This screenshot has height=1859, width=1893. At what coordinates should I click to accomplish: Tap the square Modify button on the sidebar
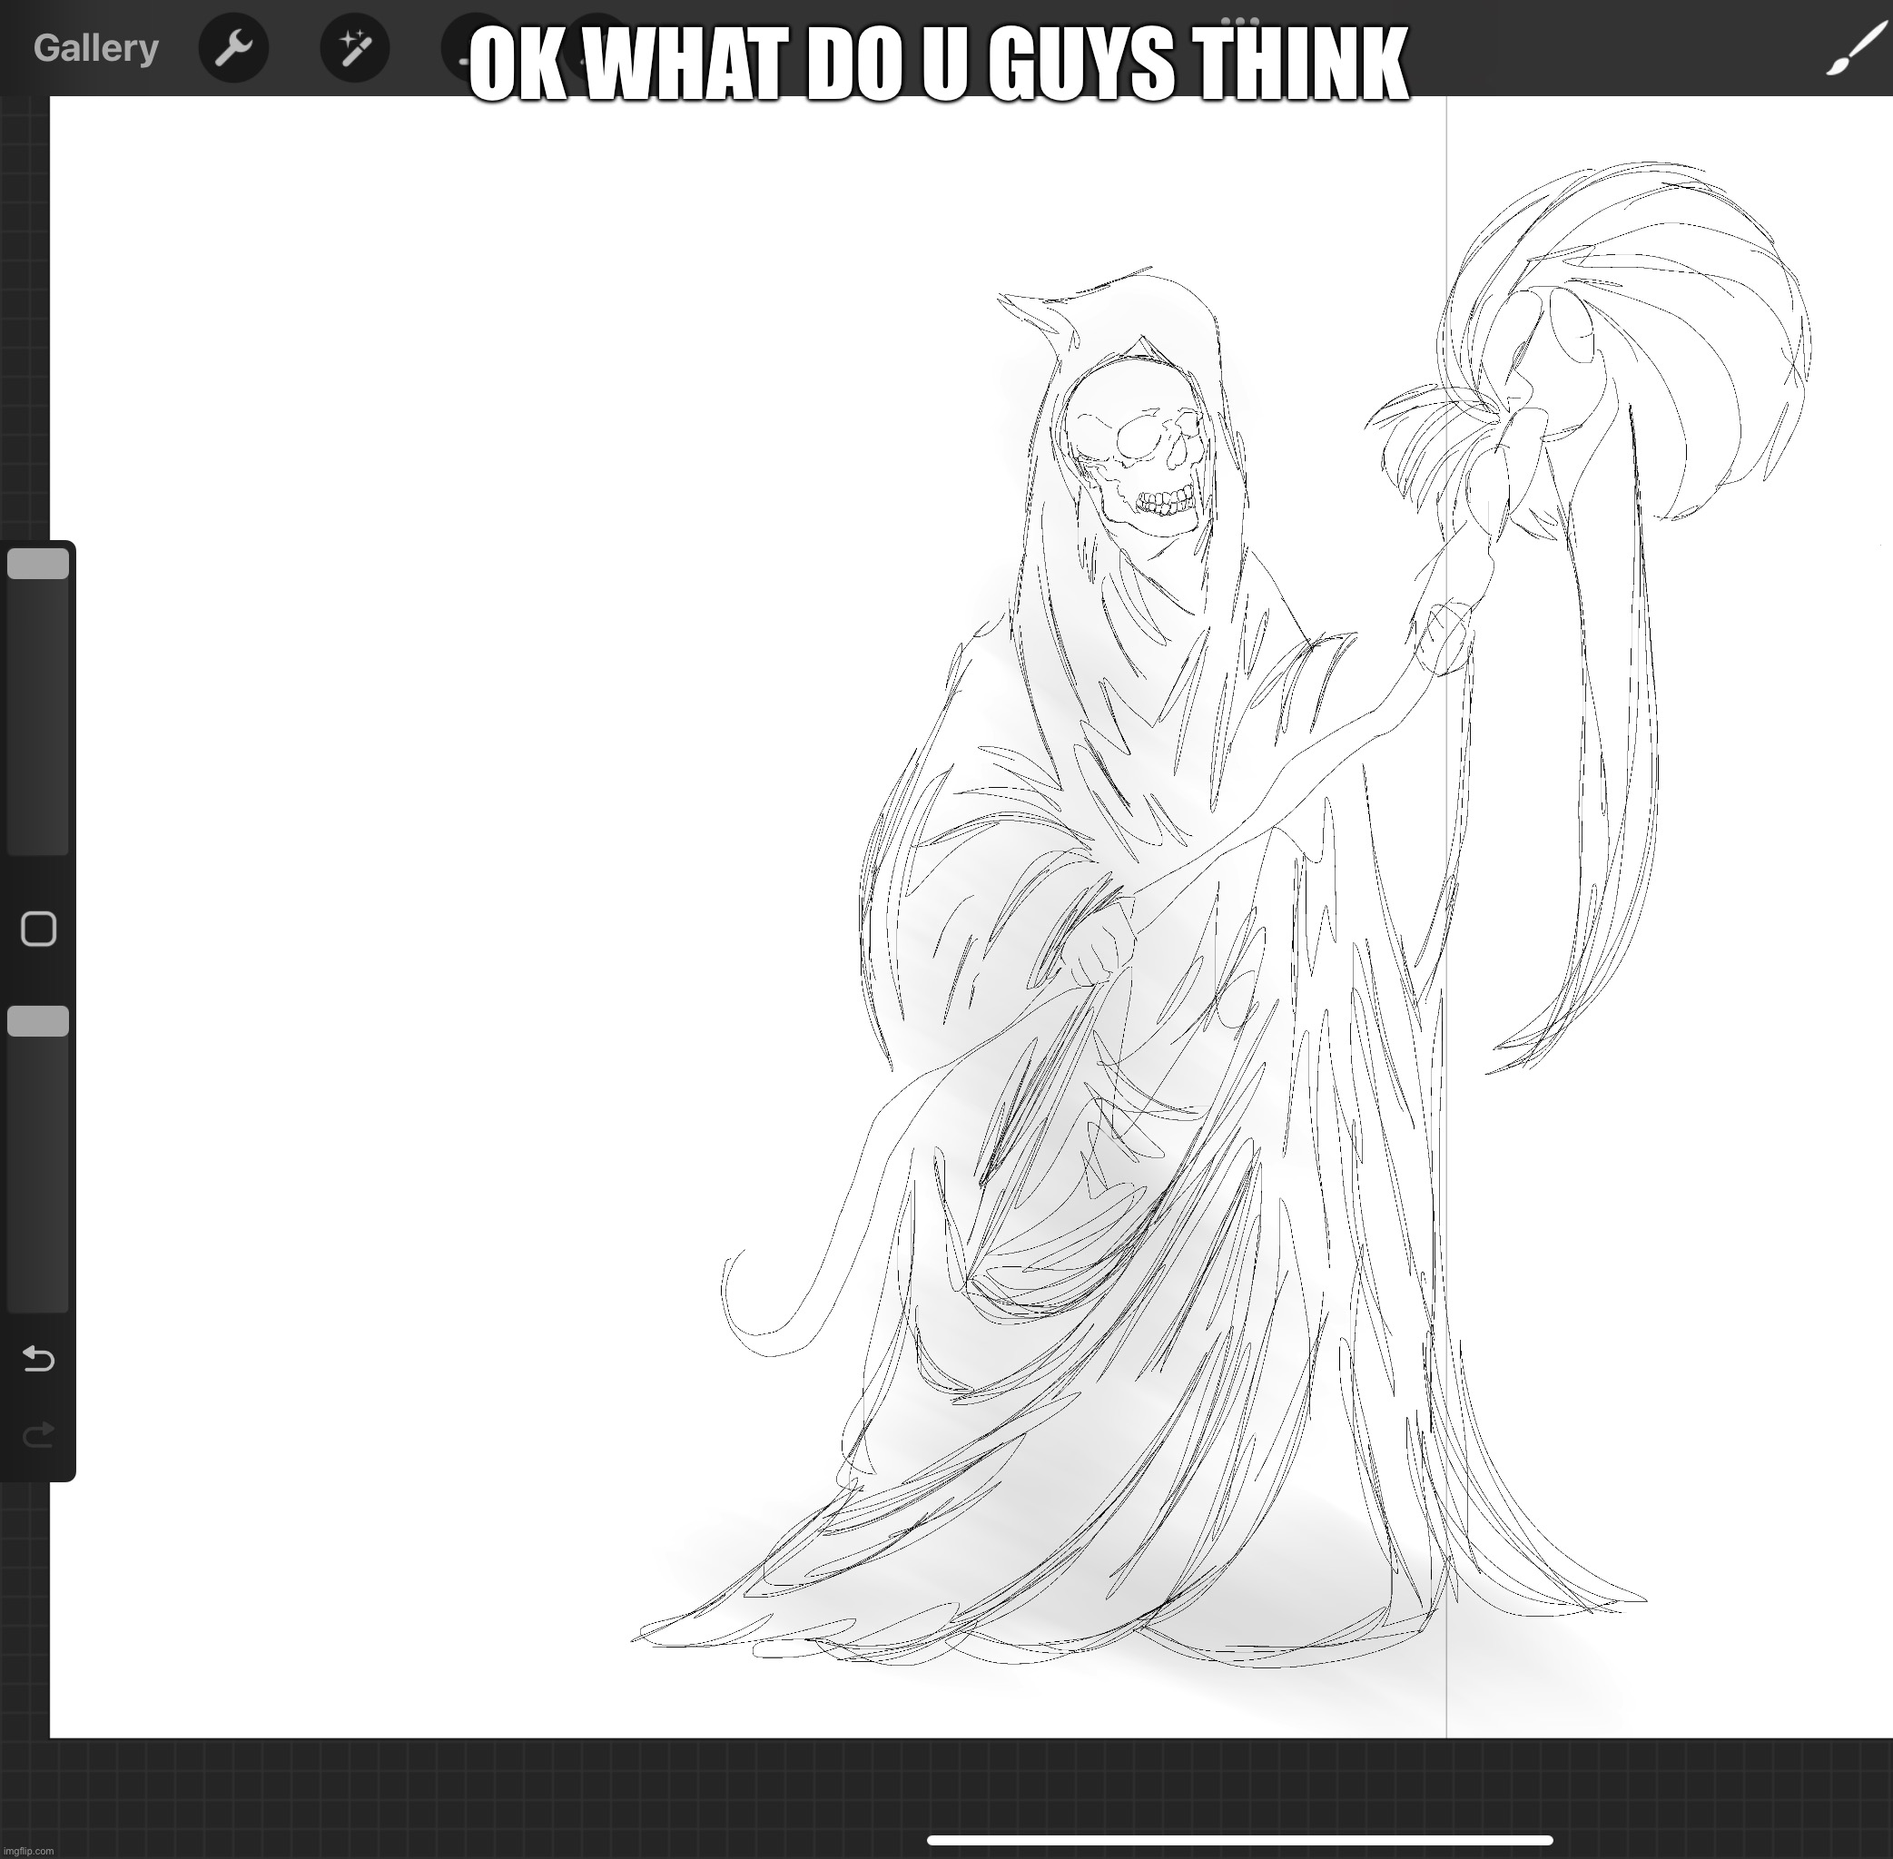(37, 930)
